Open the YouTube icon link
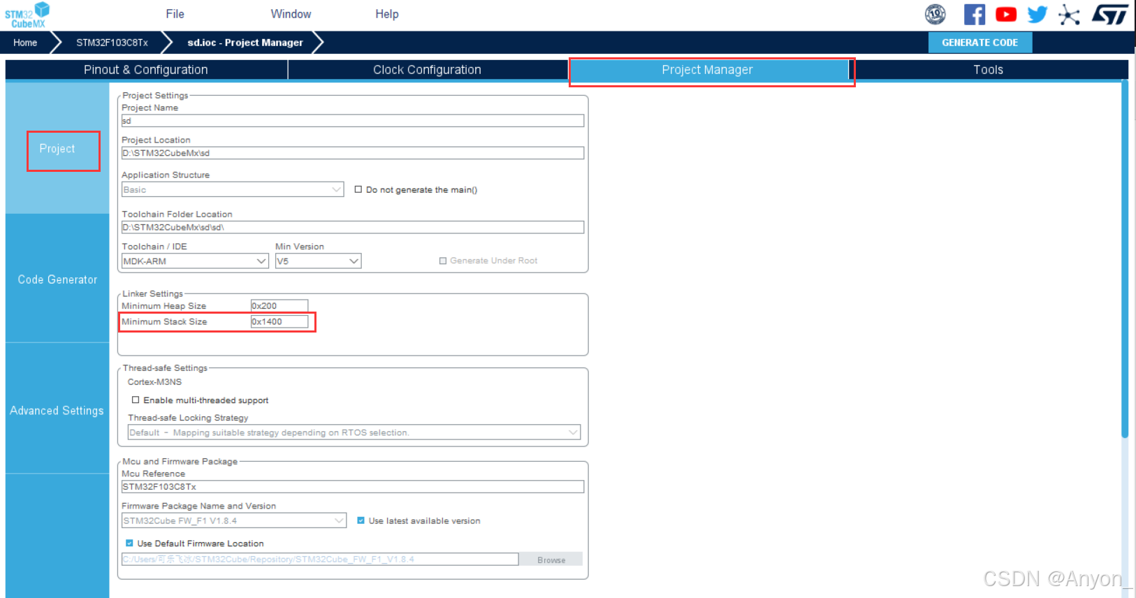 click(1006, 14)
